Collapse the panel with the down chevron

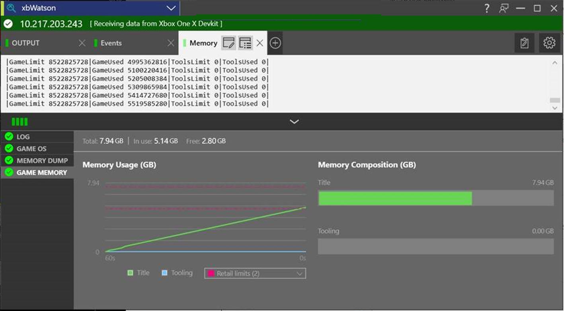[x=294, y=122]
